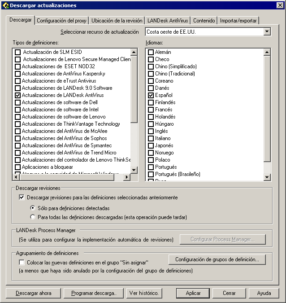Check Aplicaciones a bloquear
286x303 pixels.
point(17,167)
